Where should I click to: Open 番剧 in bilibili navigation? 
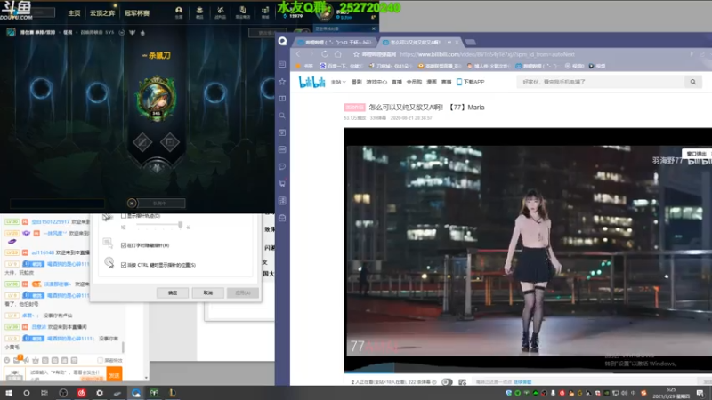click(357, 82)
